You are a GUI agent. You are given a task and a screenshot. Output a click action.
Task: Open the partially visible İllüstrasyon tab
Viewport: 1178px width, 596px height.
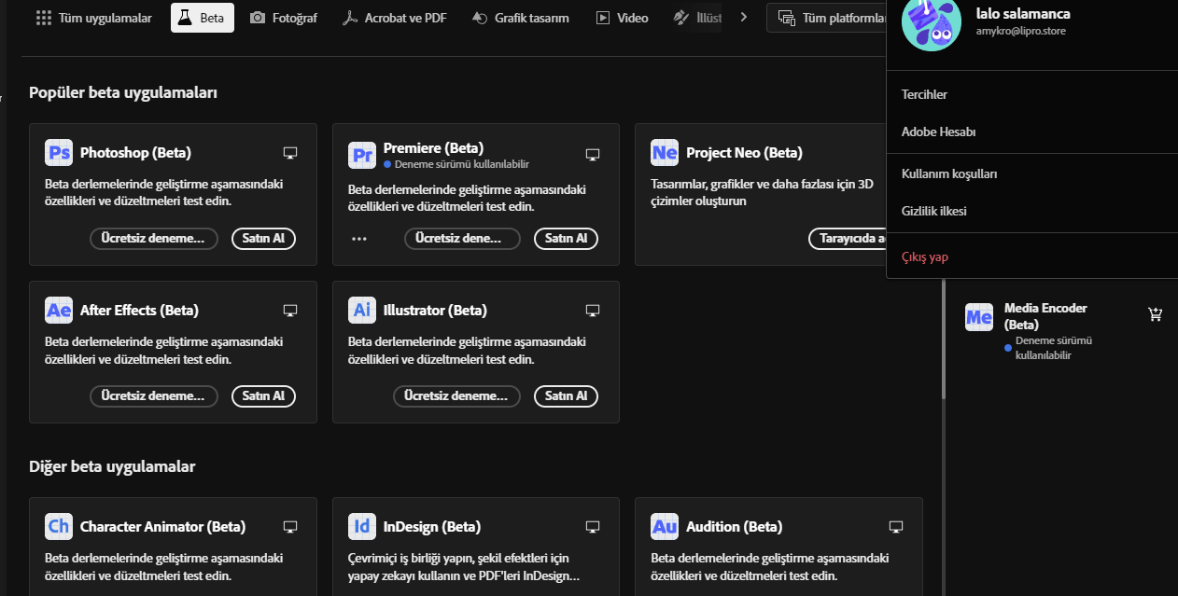pyautogui.click(x=696, y=18)
